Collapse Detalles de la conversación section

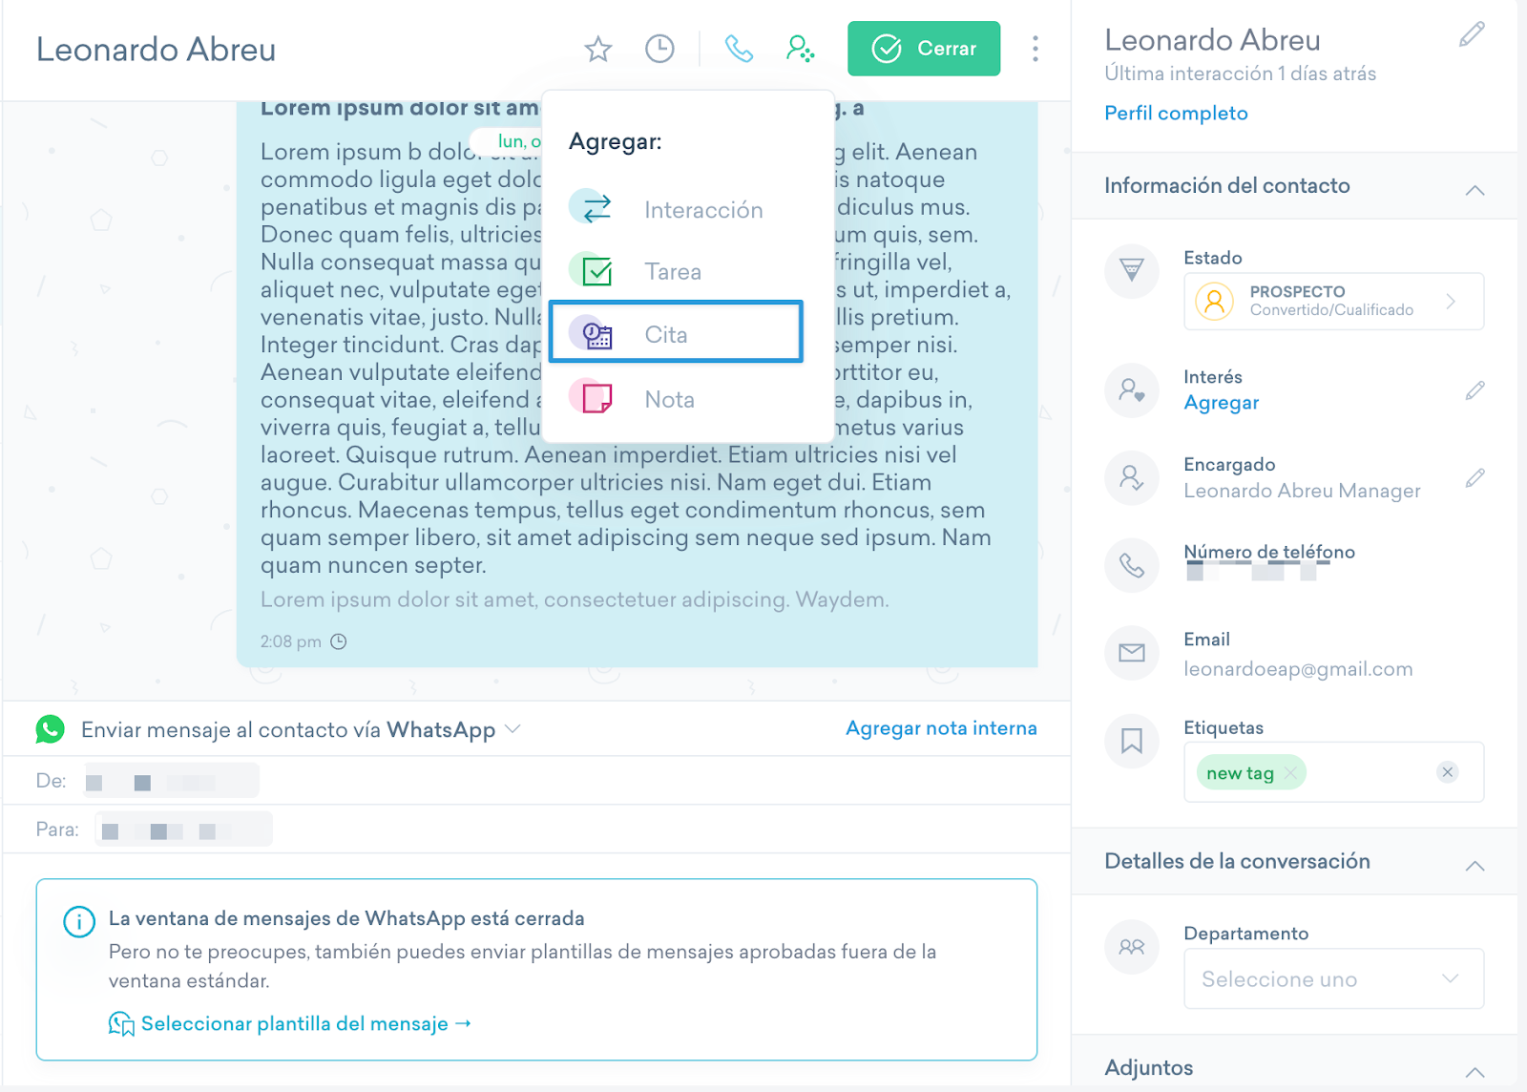tap(1475, 865)
